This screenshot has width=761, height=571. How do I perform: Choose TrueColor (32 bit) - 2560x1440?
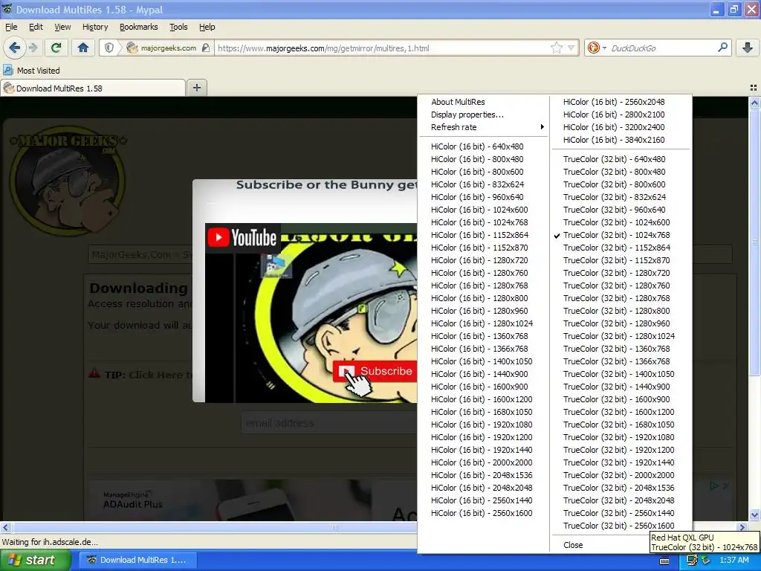click(621, 513)
